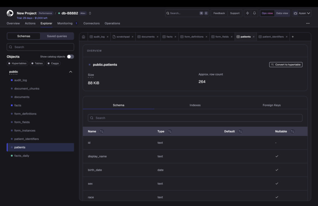Open the Connectors tab

coord(92,23)
